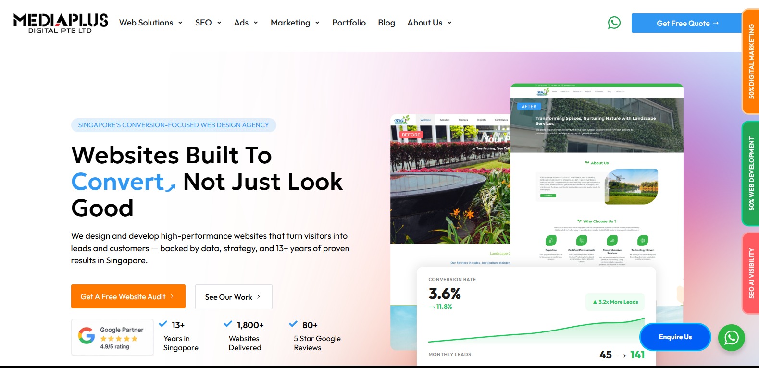Expand the Ads dropdown arrow
Image resolution: width=759 pixels, height=368 pixels.
(x=256, y=23)
